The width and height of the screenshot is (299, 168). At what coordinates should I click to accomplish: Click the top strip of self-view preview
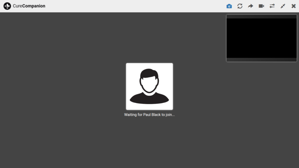click(261, 17)
